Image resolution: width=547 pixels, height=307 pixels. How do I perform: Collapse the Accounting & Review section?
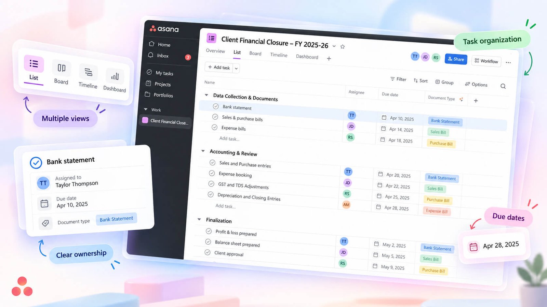[x=203, y=151]
